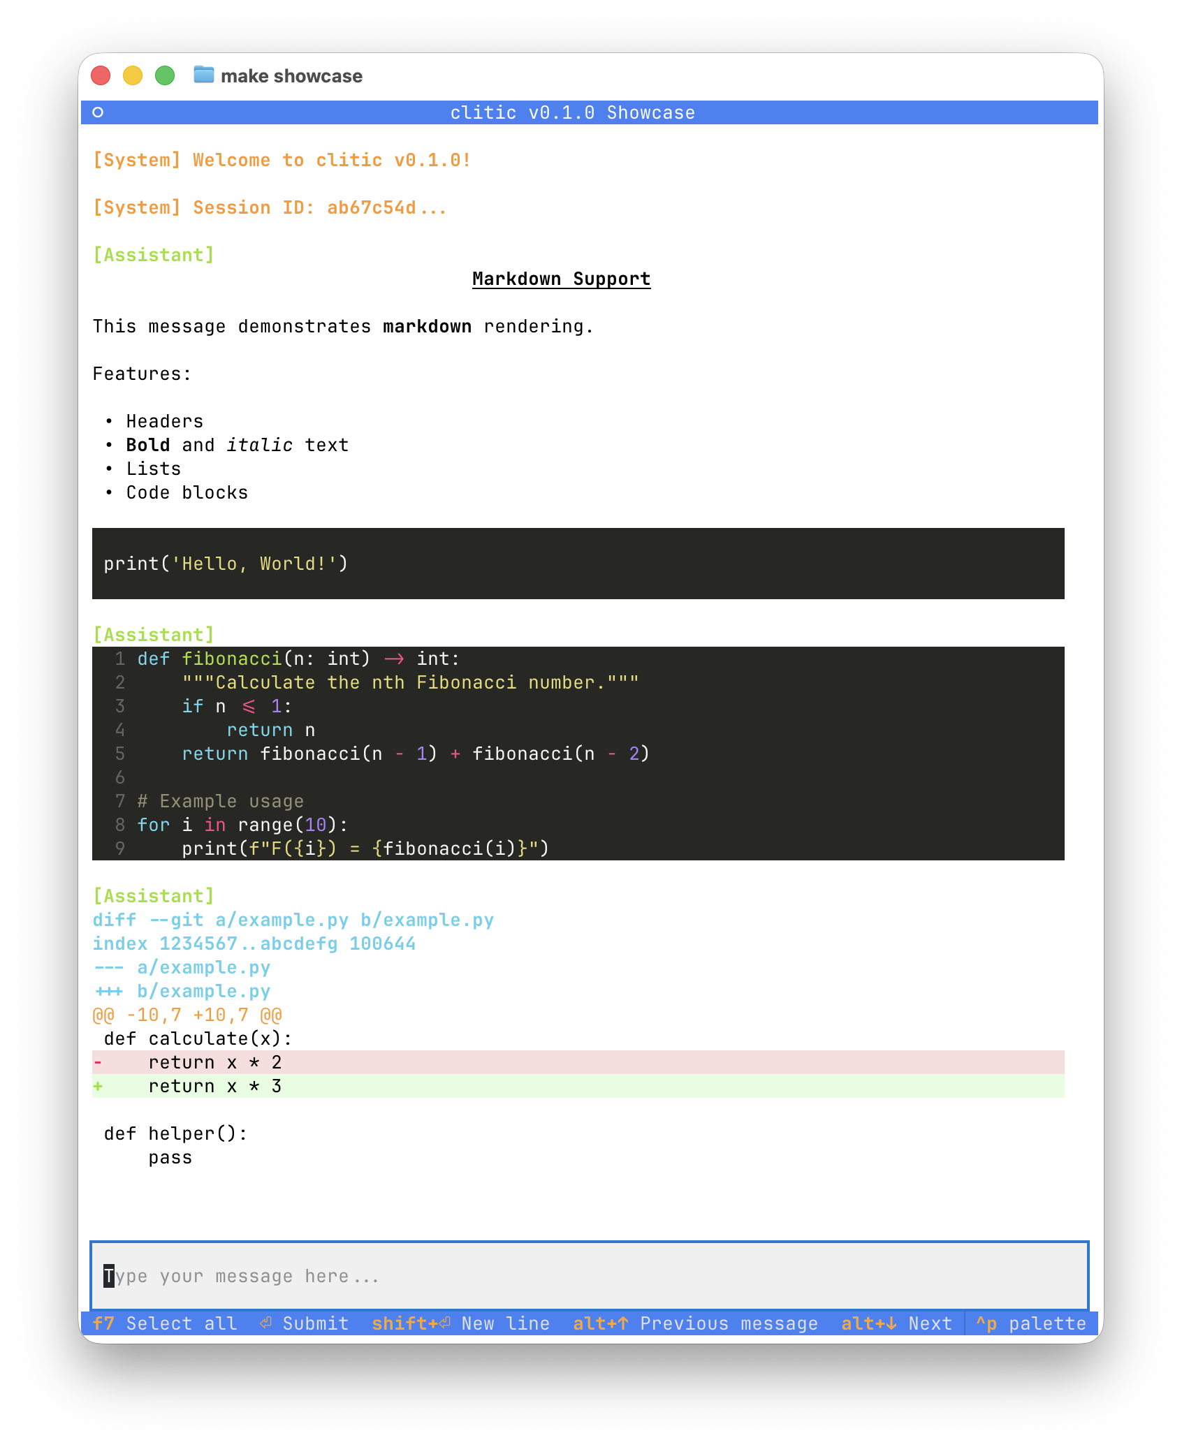
Task: Click shift+enter New line footer shortcut
Action: tap(460, 1323)
